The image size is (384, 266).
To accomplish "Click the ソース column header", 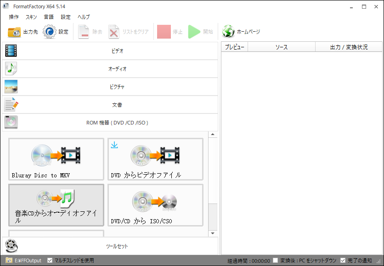I will 281,47.
